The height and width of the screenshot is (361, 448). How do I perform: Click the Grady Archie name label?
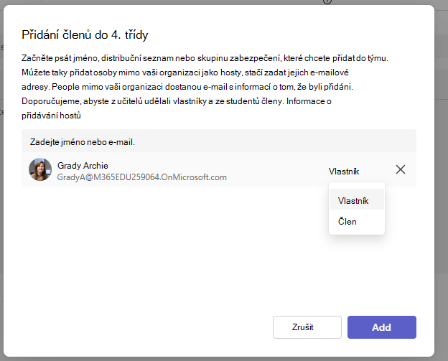point(83,165)
